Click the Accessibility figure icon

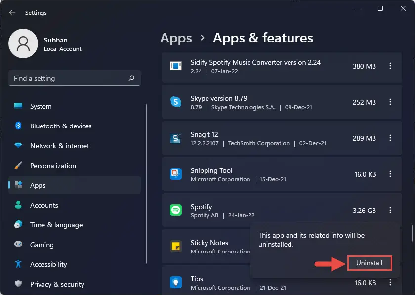tap(18, 264)
